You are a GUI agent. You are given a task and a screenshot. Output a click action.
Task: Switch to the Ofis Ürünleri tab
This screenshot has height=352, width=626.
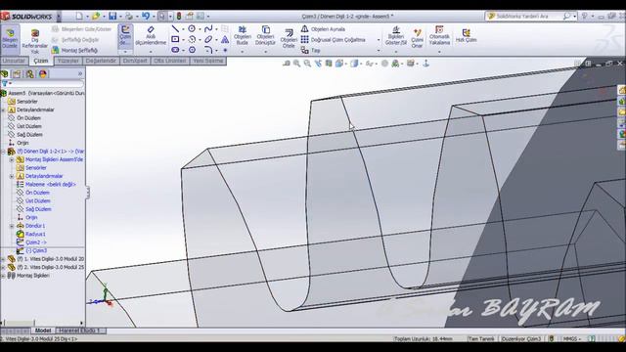click(x=170, y=61)
